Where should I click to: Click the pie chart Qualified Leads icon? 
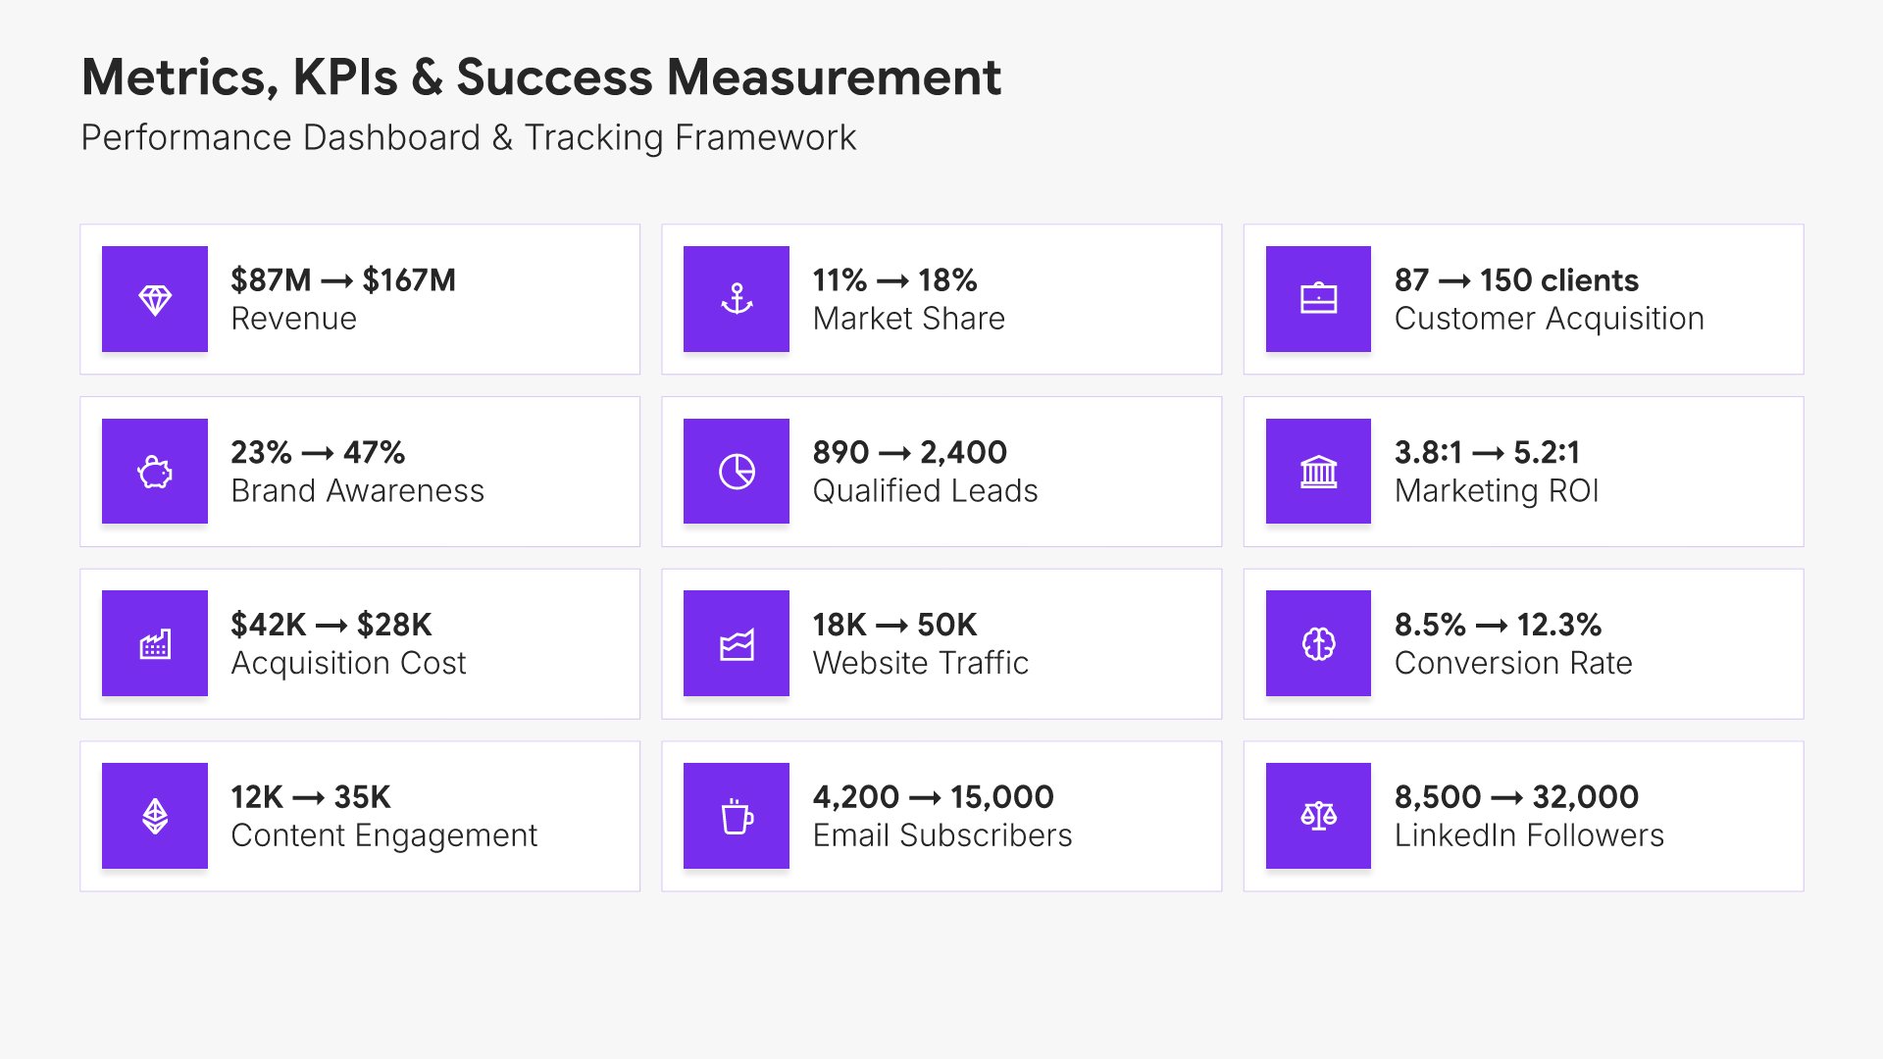(737, 472)
